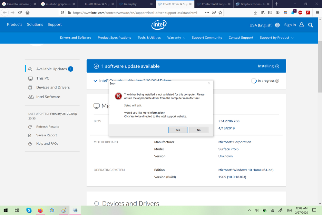Open page actions three-dot menu
Viewport: 322px width, 215px height.
tap(207, 13)
